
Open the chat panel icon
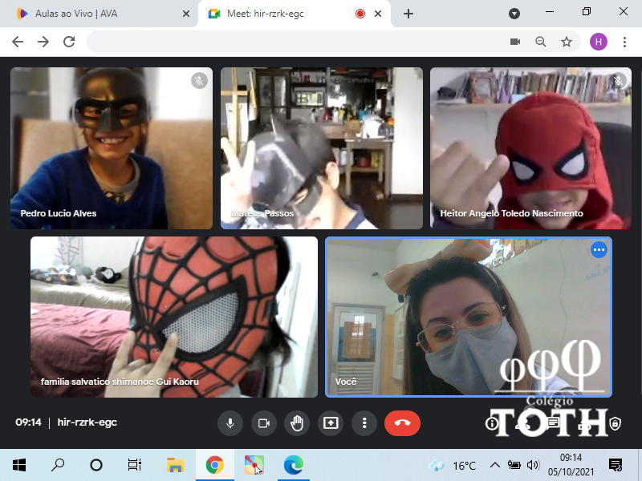(553, 423)
